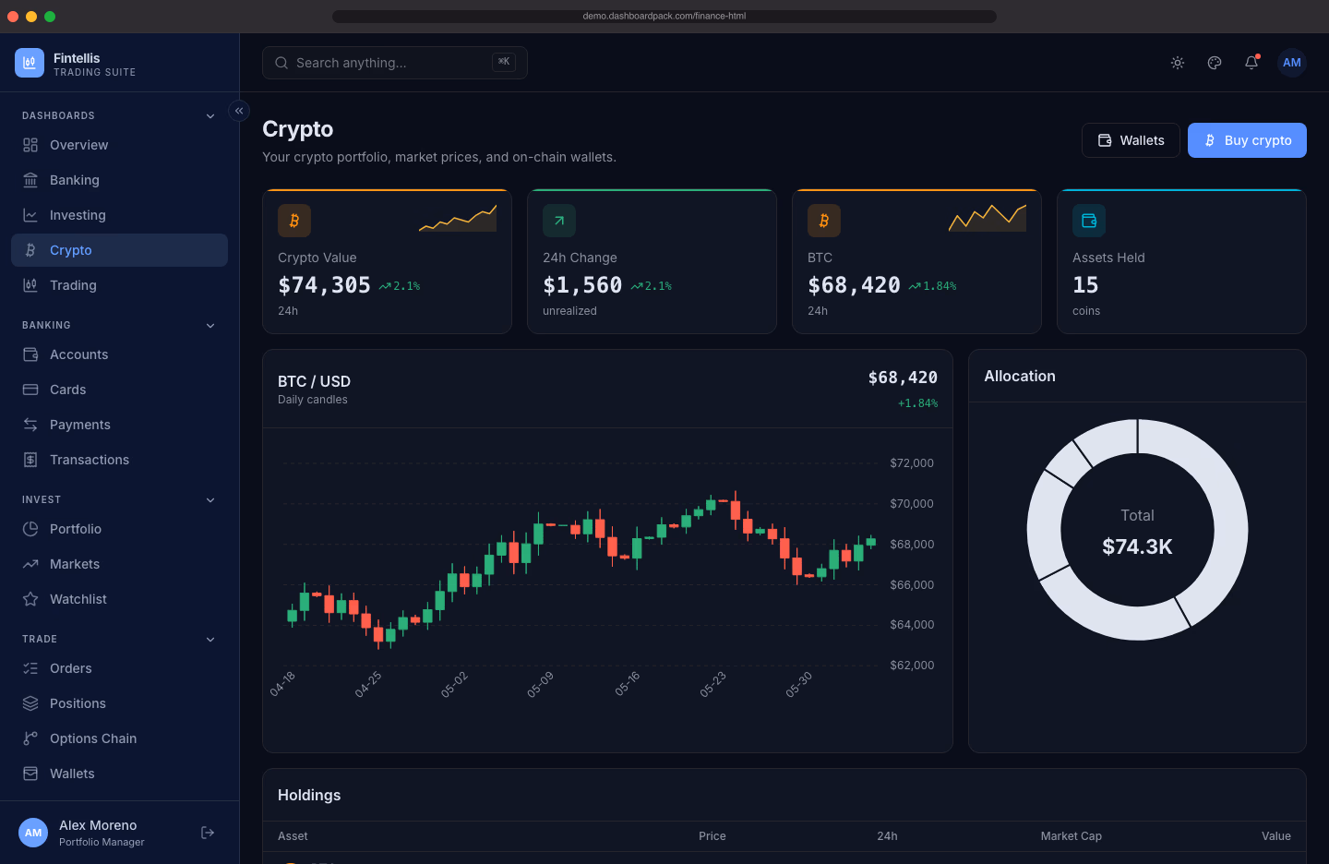The width and height of the screenshot is (1329, 864).
Task: Click the 24h Change arrow icon
Action: (x=559, y=221)
